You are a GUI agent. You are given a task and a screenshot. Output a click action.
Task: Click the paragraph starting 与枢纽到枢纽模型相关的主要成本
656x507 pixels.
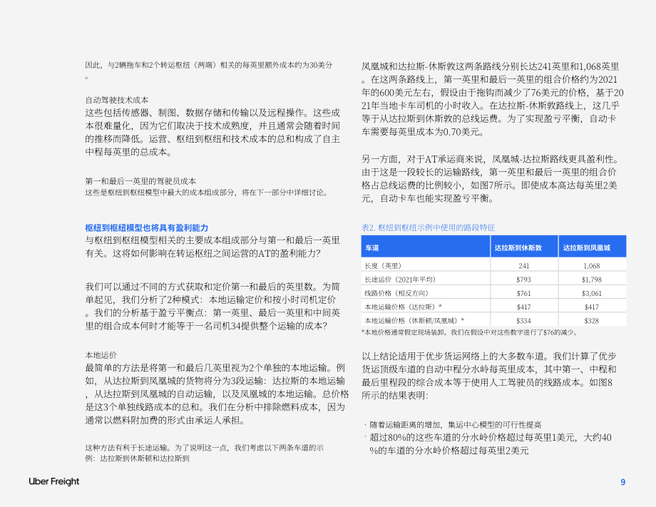(212, 247)
